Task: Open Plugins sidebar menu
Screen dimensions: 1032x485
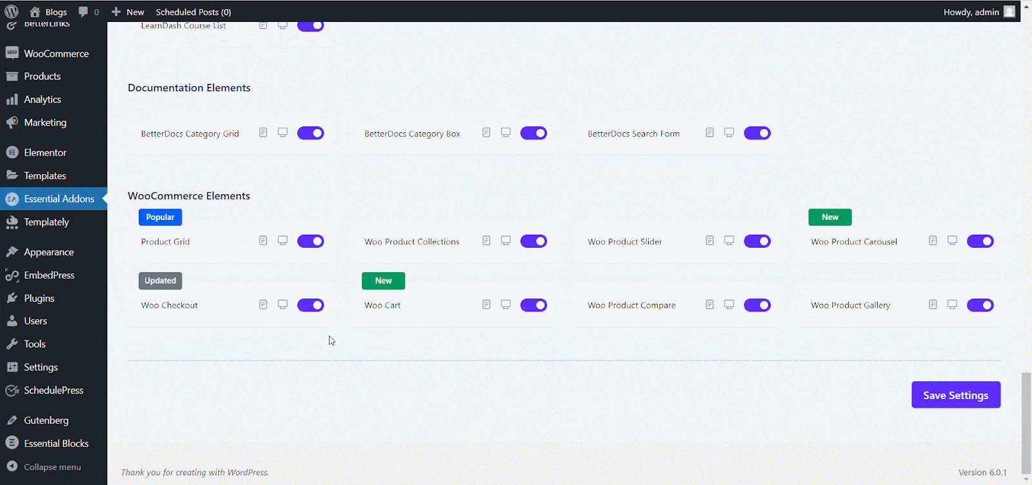Action: click(x=54, y=298)
